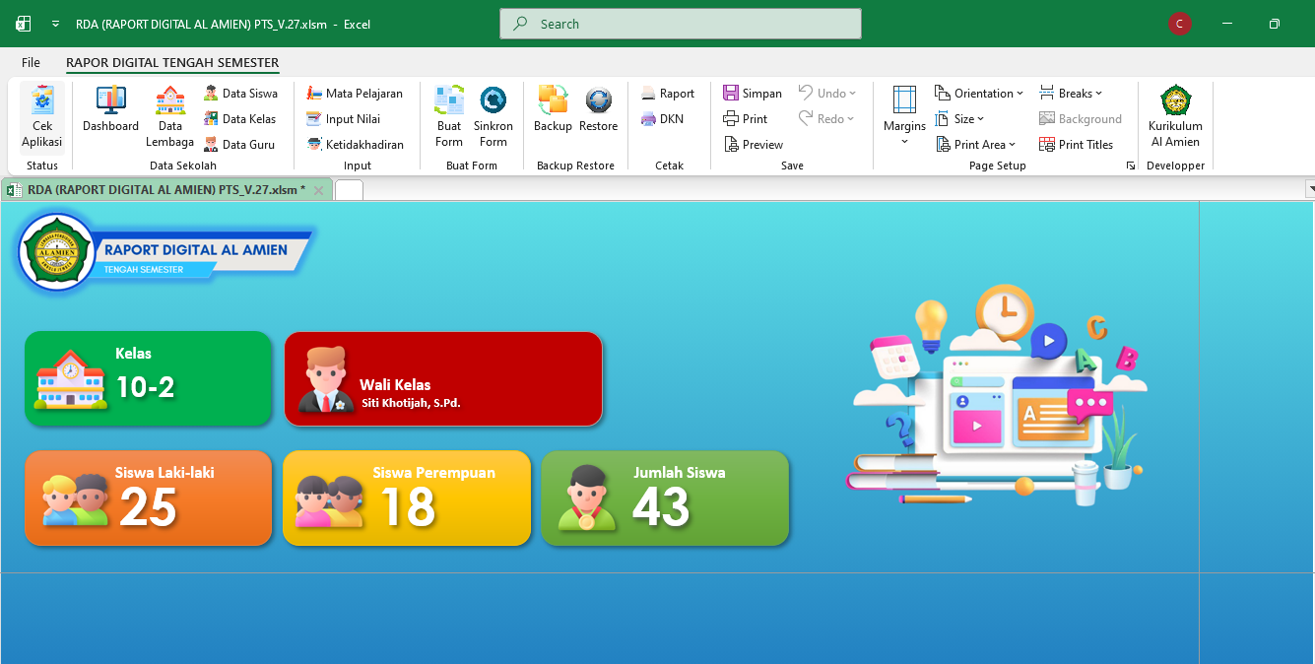Viewport: 1315px width, 664px height.
Task: Click into the Search box
Action: click(x=681, y=24)
